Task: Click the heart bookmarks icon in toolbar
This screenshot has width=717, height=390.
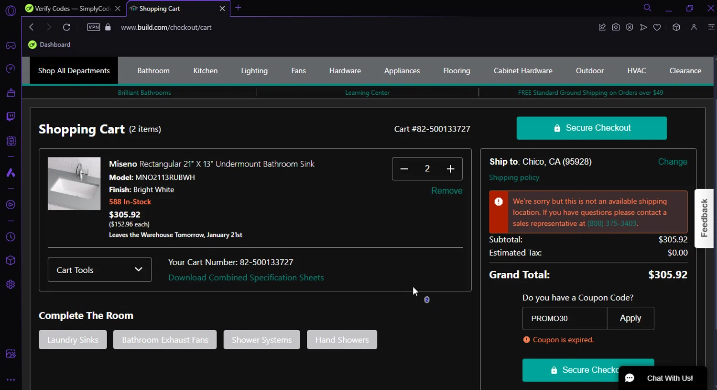Action: (657, 27)
